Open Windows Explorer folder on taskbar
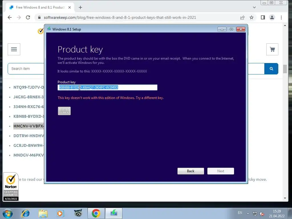Screen dimensions: 292x219 43,213
